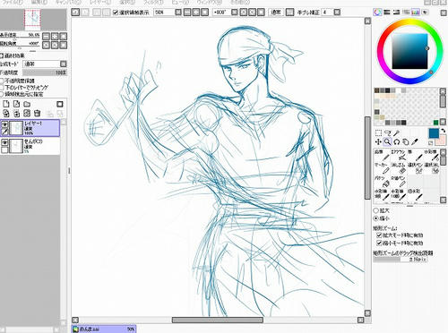Select the rotate canvas tool
The height and width of the screenshot is (333, 448).
pyautogui.click(x=396, y=141)
